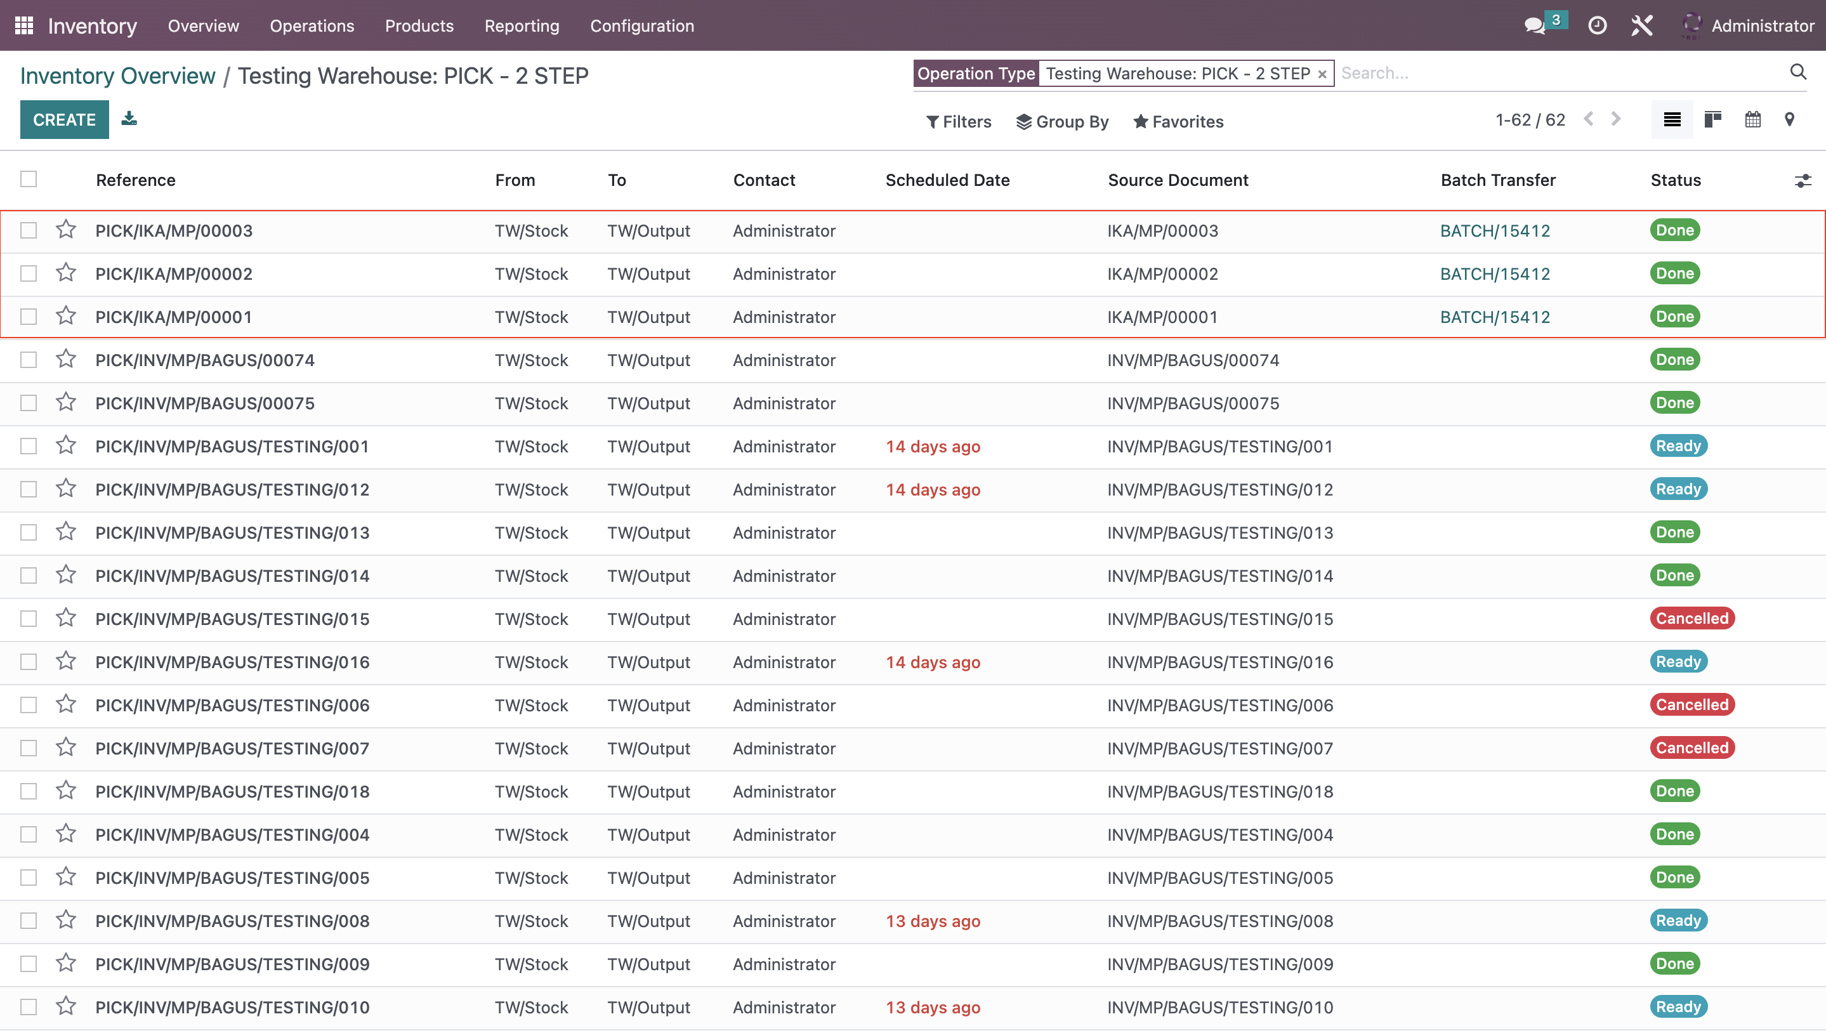
Task: Check the PICK/IKA/MP/00002 row checkbox
Action: coord(29,274)
